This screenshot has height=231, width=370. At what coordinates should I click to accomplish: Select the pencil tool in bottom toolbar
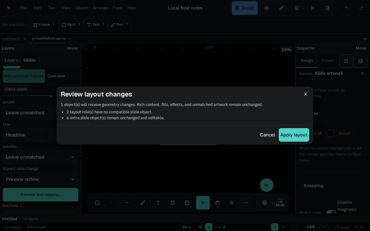click(x=143, y=203)
